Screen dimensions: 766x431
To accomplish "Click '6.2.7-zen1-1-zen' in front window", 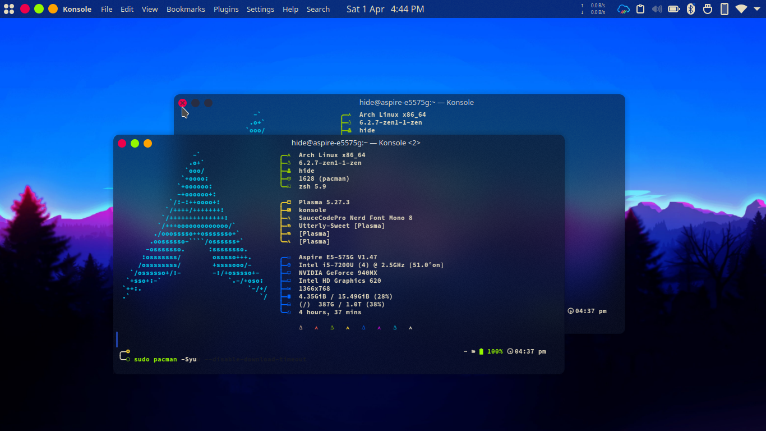I will tap(330, 163).
